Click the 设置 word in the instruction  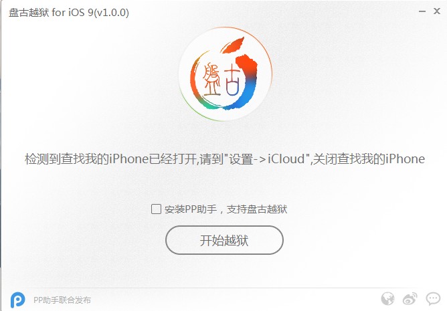point(241,159)
